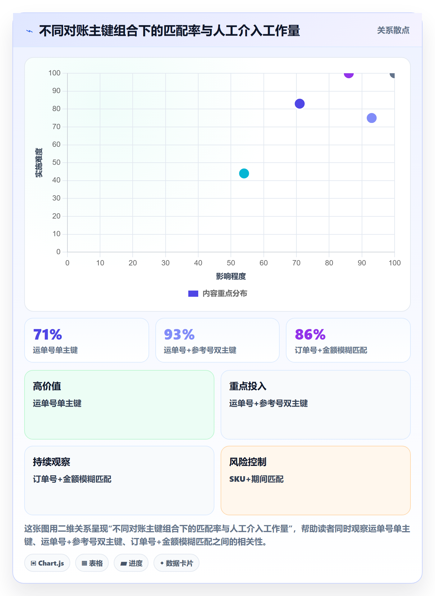Screen dimensions: 435x596
Task: Click the chart title 不同对账主键组合下的匹配率与人工介入工作量
Action: [169, 31]
